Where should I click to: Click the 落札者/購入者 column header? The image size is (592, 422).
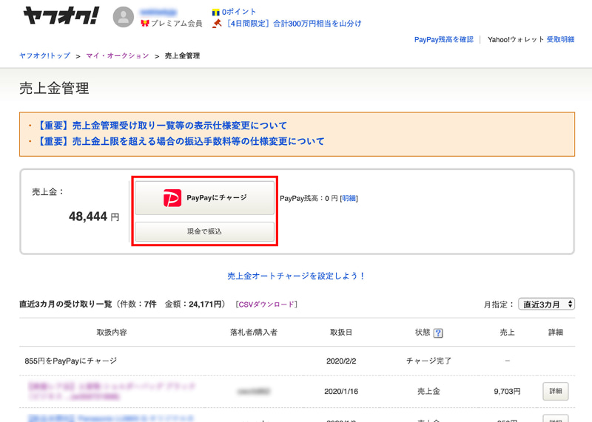coord(254,333)
